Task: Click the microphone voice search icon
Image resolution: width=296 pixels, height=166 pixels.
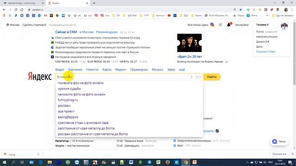Action: (x=191, y=77)
